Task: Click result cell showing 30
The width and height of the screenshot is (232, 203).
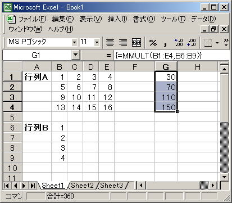Action: click(166, 77)
